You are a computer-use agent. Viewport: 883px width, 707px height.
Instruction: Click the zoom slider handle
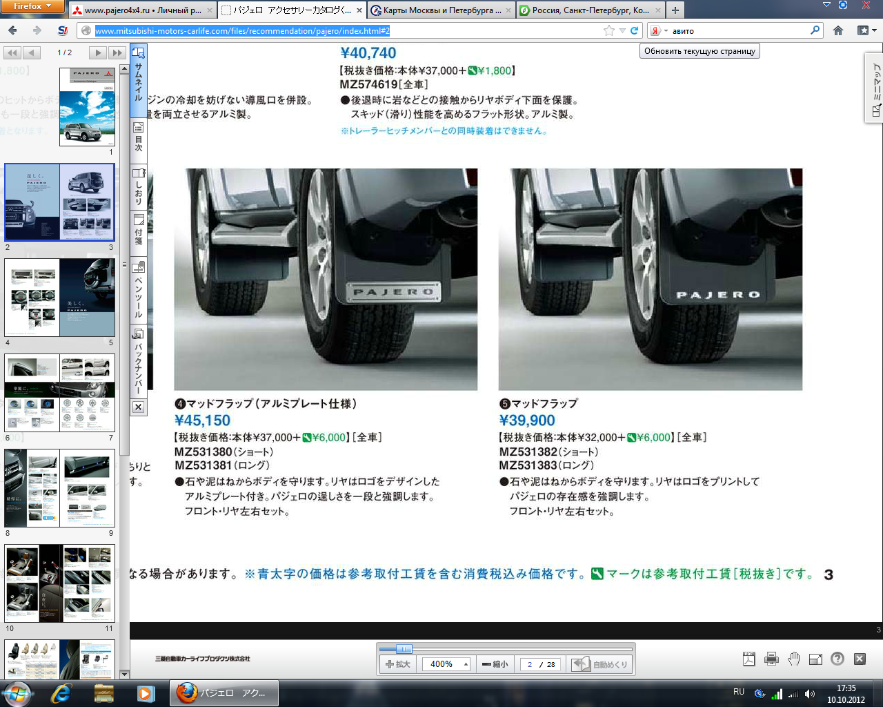(404, 649)
